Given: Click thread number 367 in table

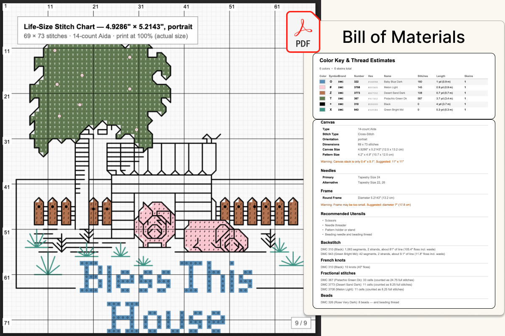Looking at the screenshot, I should point(356,98).
